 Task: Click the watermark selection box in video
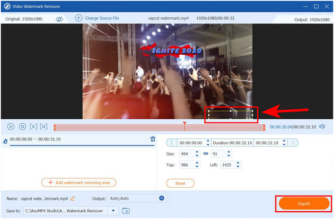coord(230,115)
